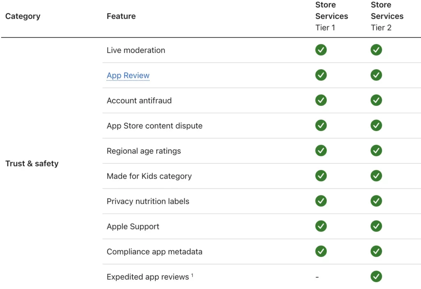The width and height of the screenshot is (421, 289).
Task: Click the Feature column header
Action: pyautogui.click(x=121, y=16)
